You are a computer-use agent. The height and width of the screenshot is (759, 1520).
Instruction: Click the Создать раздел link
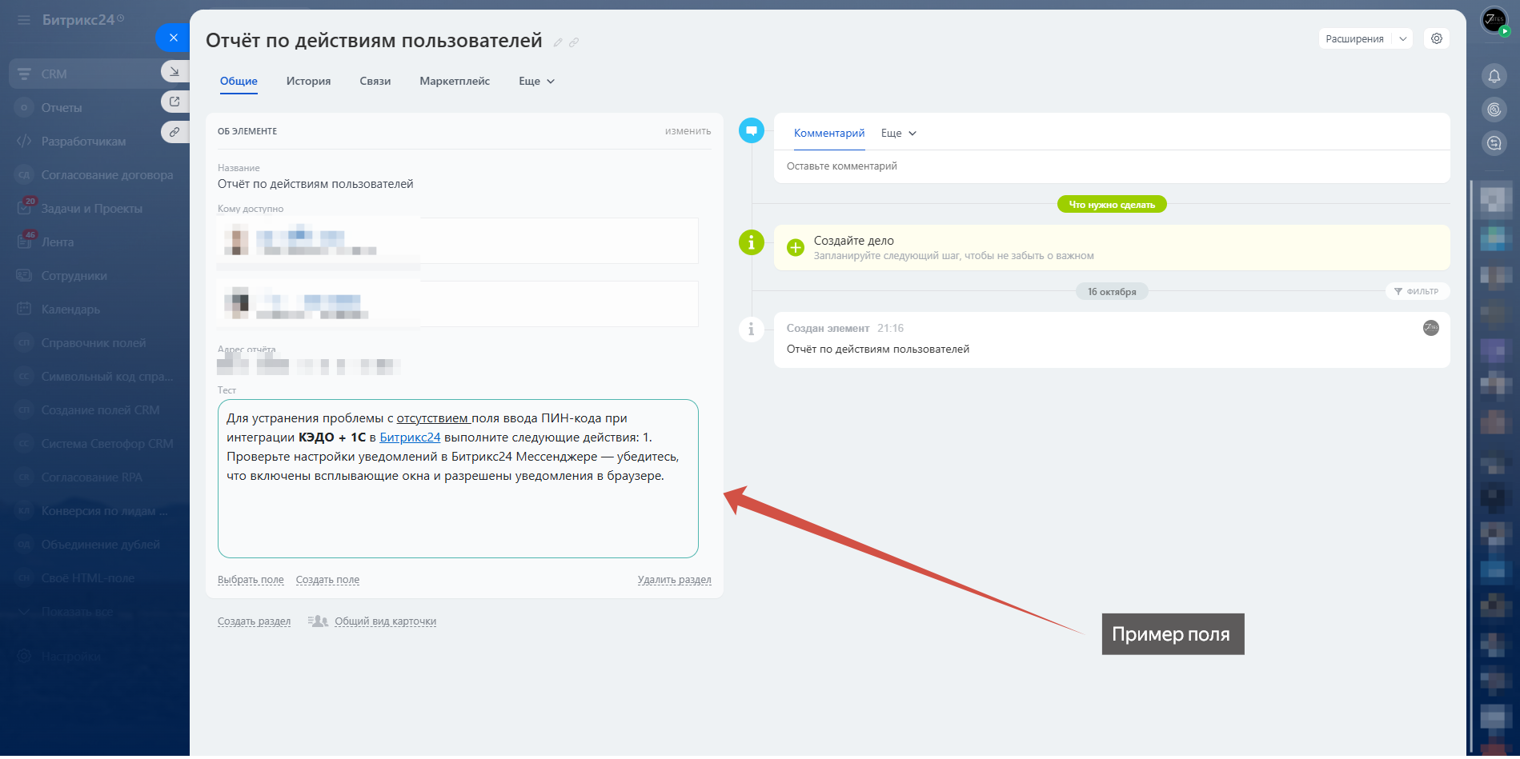coord(254,621)
